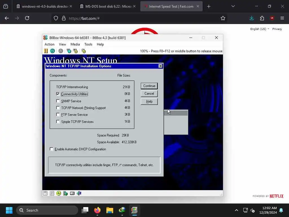Open the Windows Start button
Image resolution: width=289 pixels, height=217 pixels.
(x=9, y=210)
